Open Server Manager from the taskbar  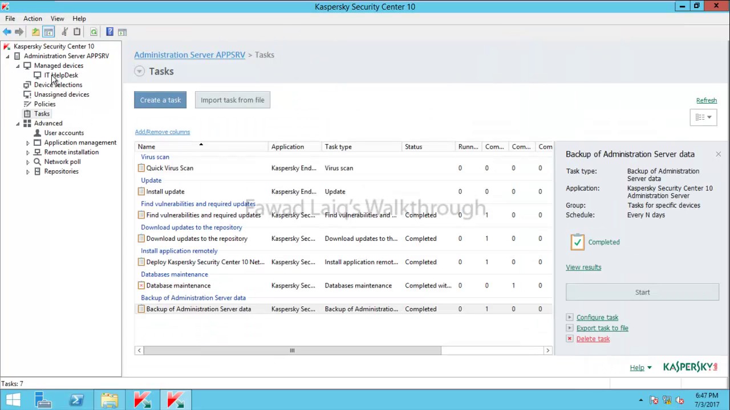coord(43,400)
